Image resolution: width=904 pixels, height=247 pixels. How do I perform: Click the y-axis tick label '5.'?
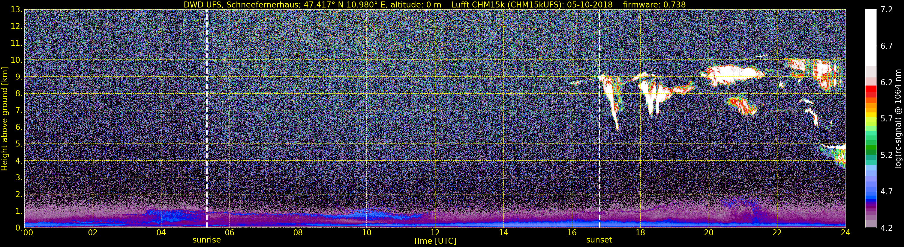click(19, 144)
